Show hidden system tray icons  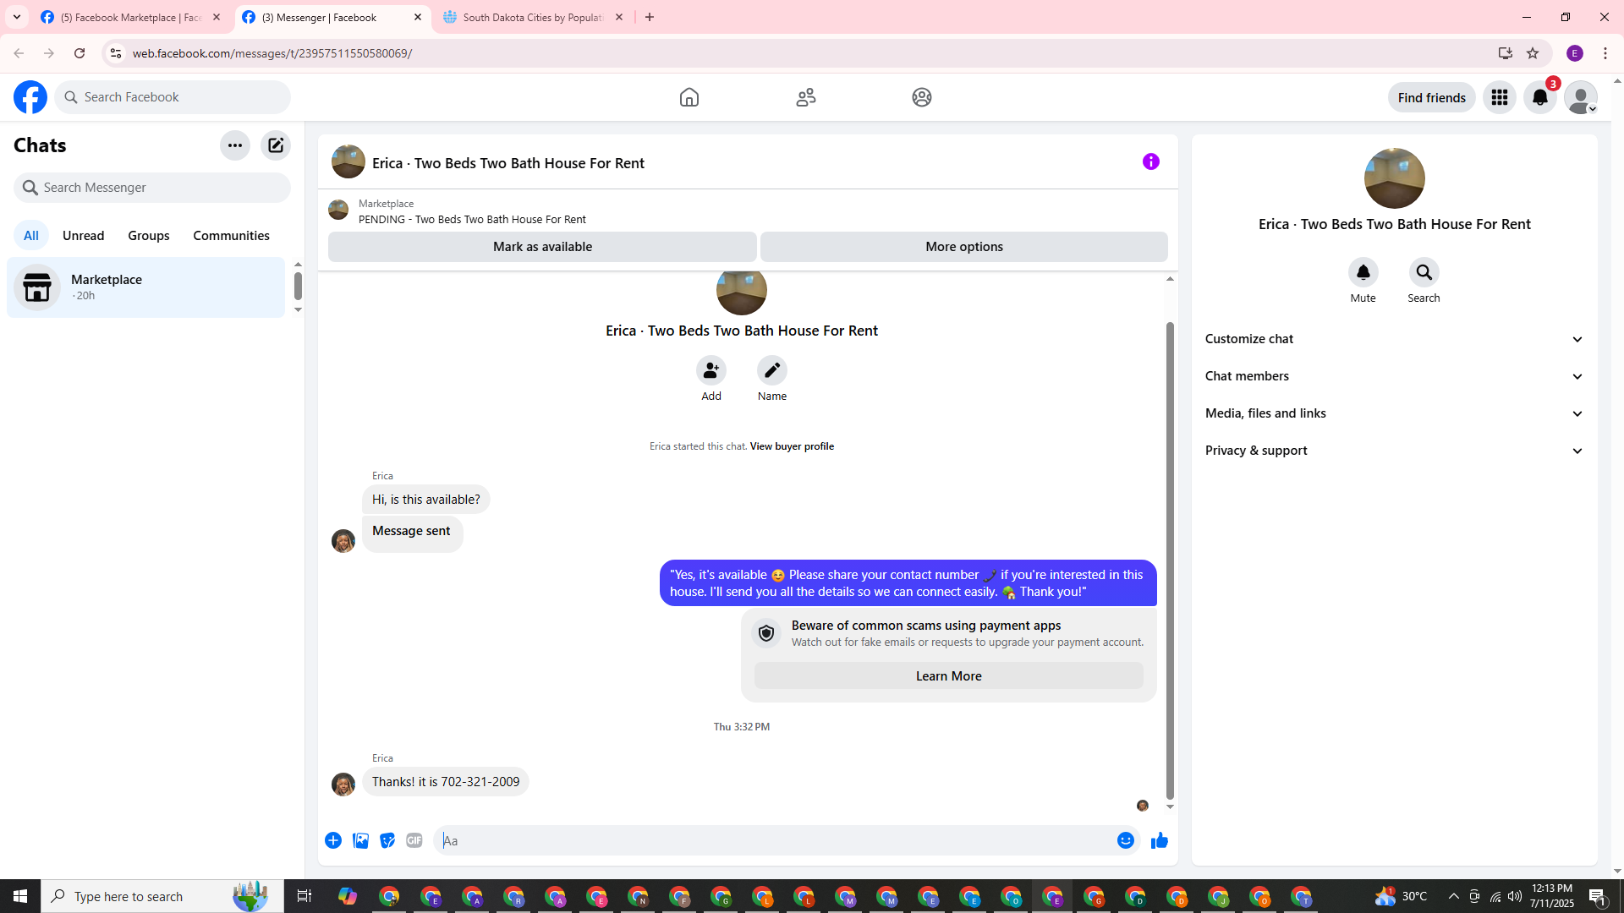pos(1453,896)
